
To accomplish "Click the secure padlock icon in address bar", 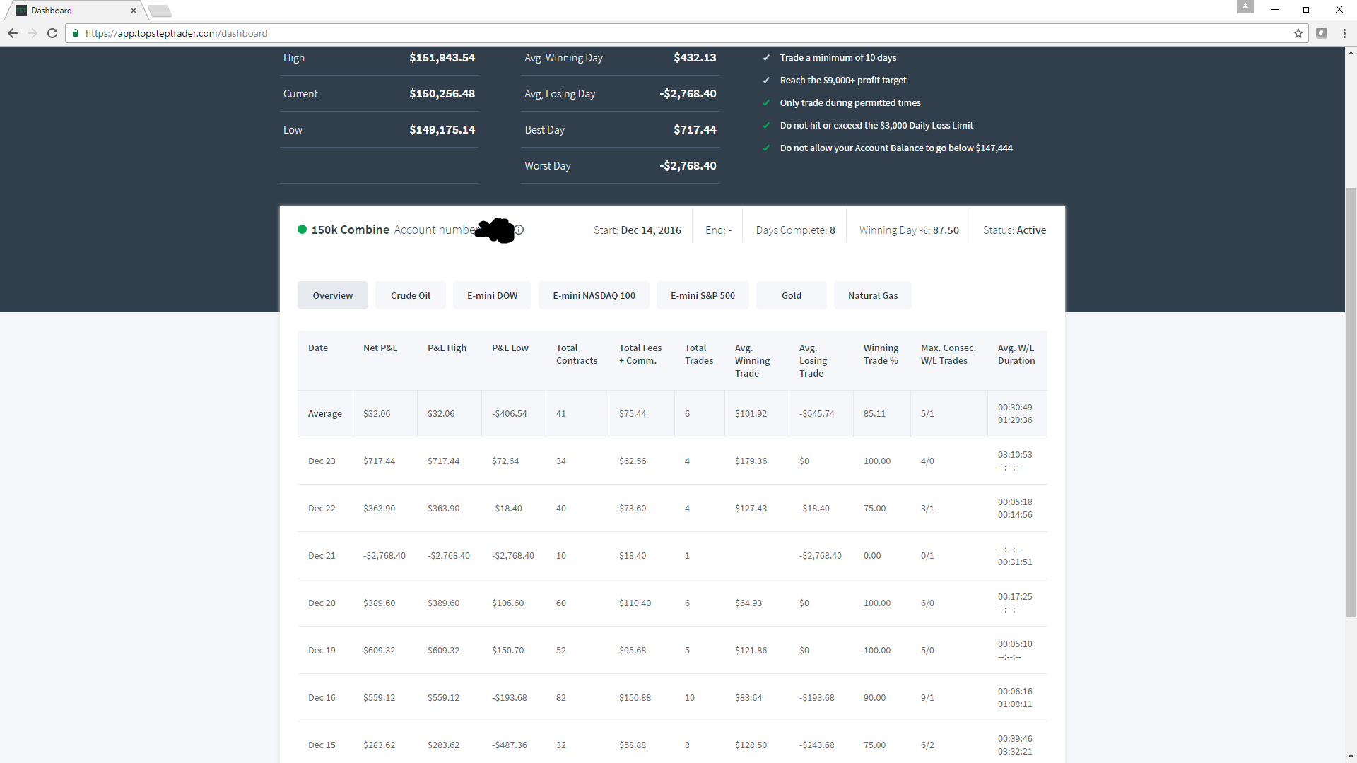I will coord(76,33).
